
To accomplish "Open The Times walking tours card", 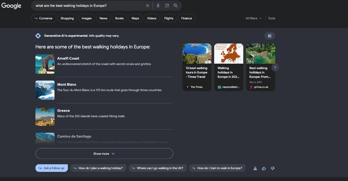I will [197, 67].
